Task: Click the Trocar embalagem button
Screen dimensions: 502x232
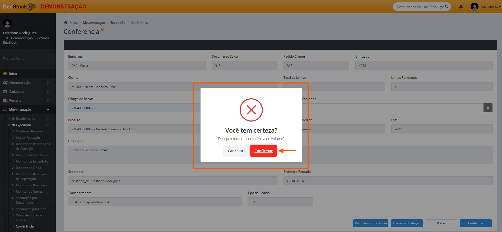Action: click(407, 223)
